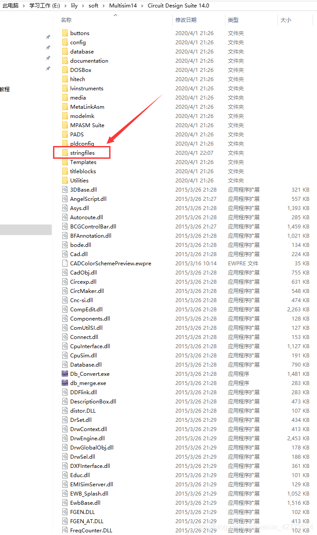Screen dimensions: 317x535
Task: Select the CircMaker.dll file name
Action: 87,291
